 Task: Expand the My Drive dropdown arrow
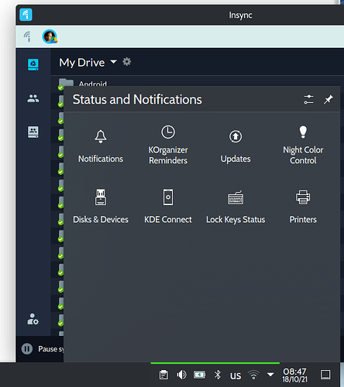pyautogui.click(x=113, y=62)
